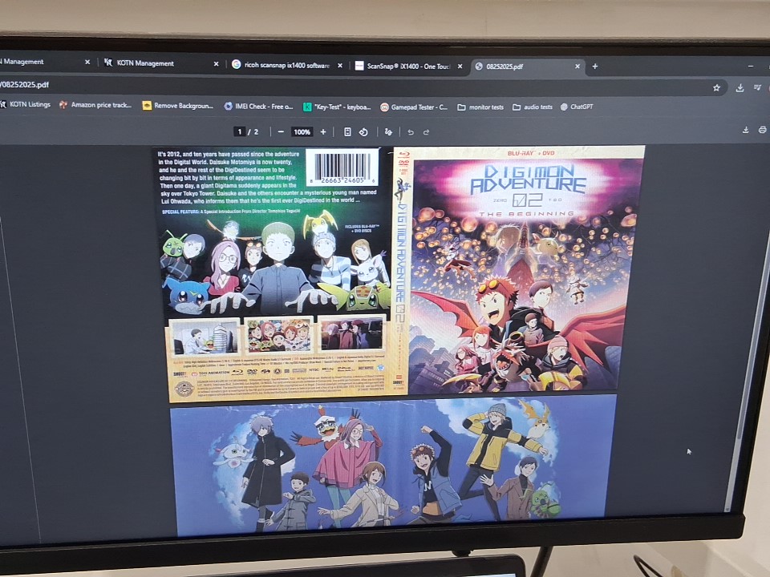Bookmark this page with the star icon

click(x=716, y=88)
